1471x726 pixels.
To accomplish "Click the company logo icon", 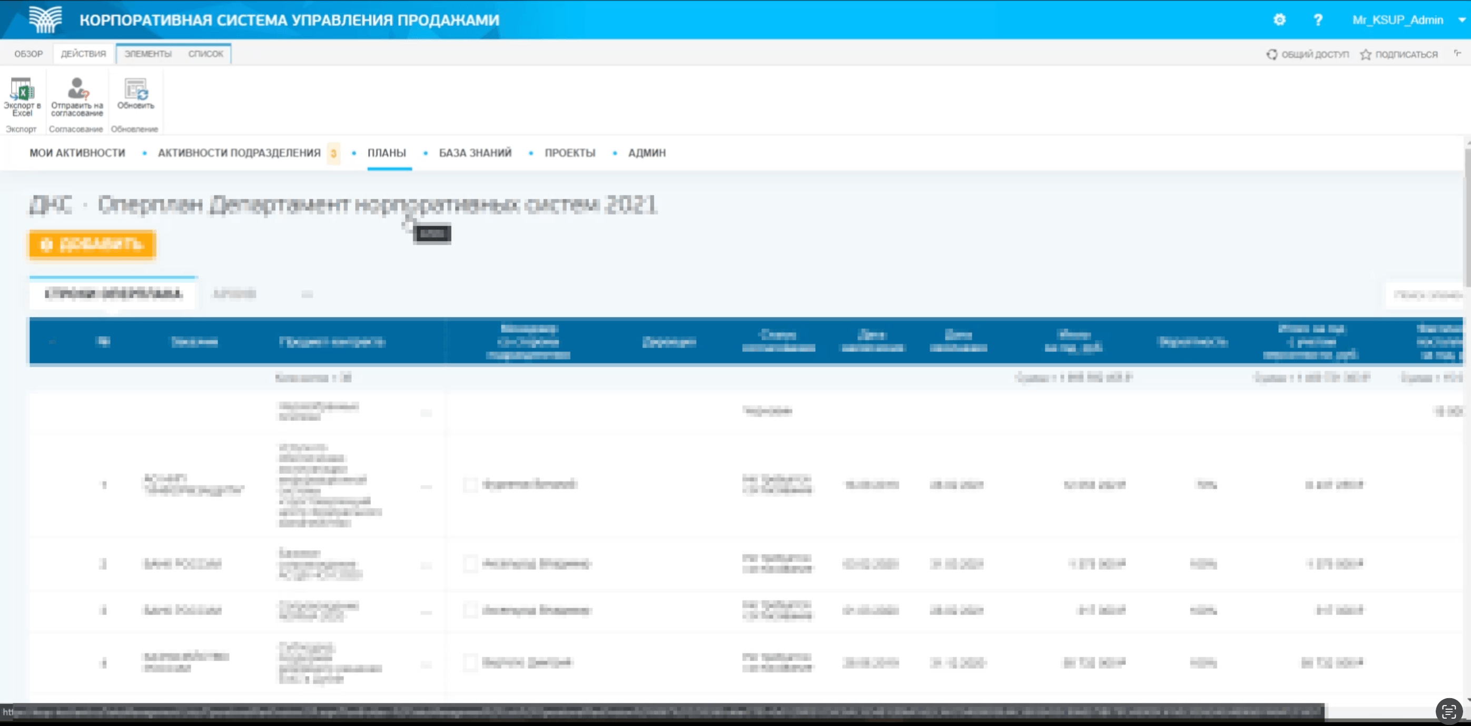I will point(46,19).
